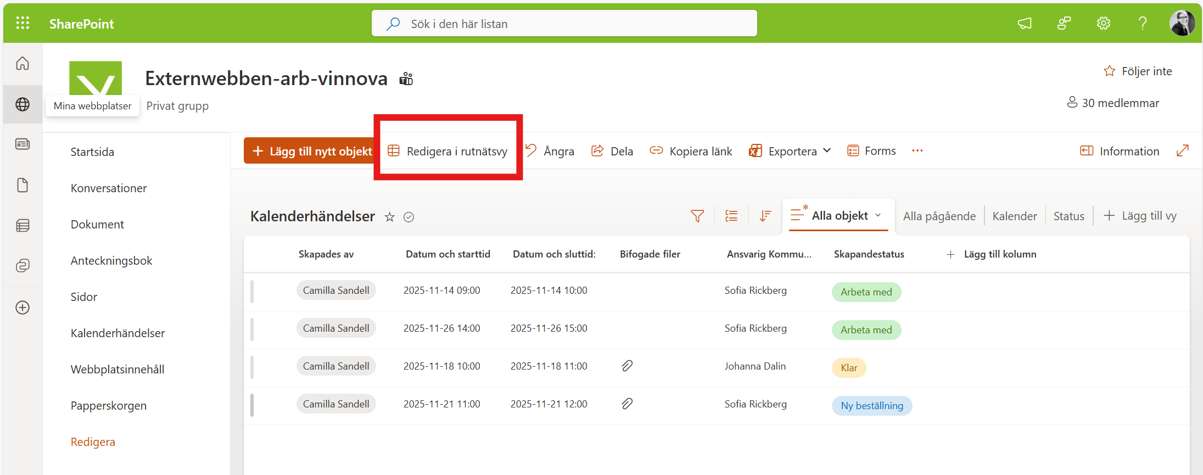Open the megaphone feedback icon

pos(1025,23)
